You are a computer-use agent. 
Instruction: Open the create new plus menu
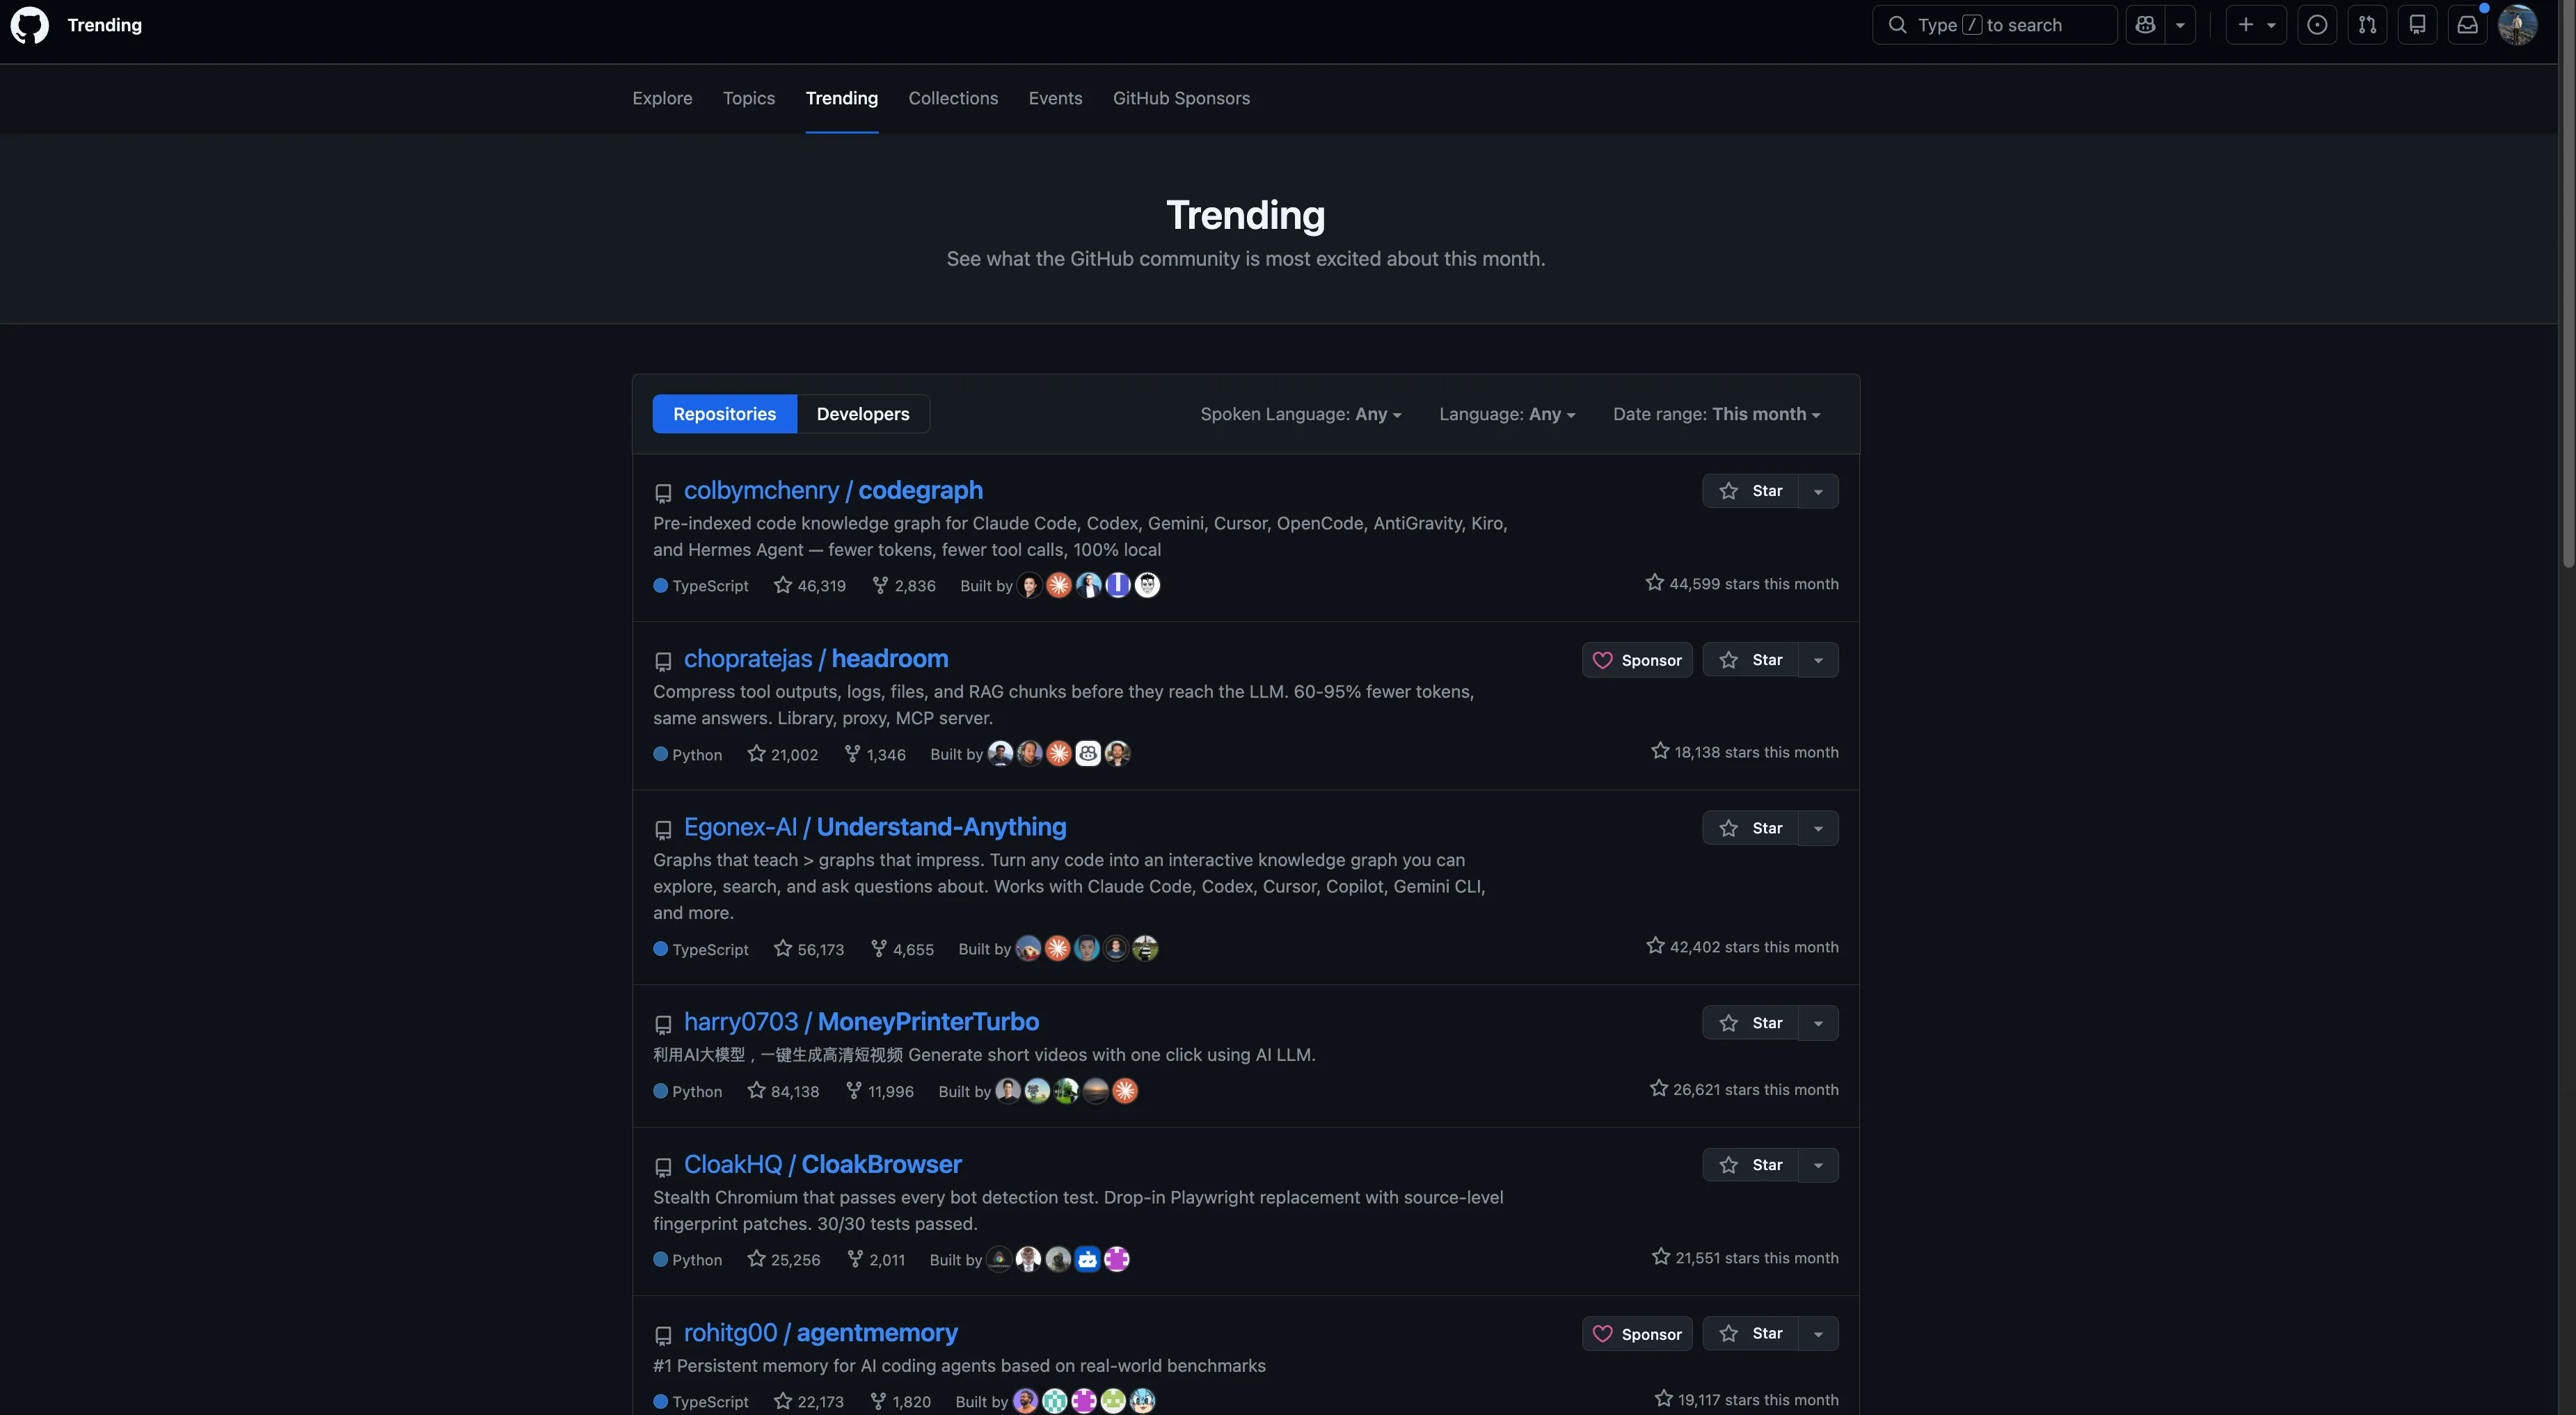click(x=2256, y=25)
